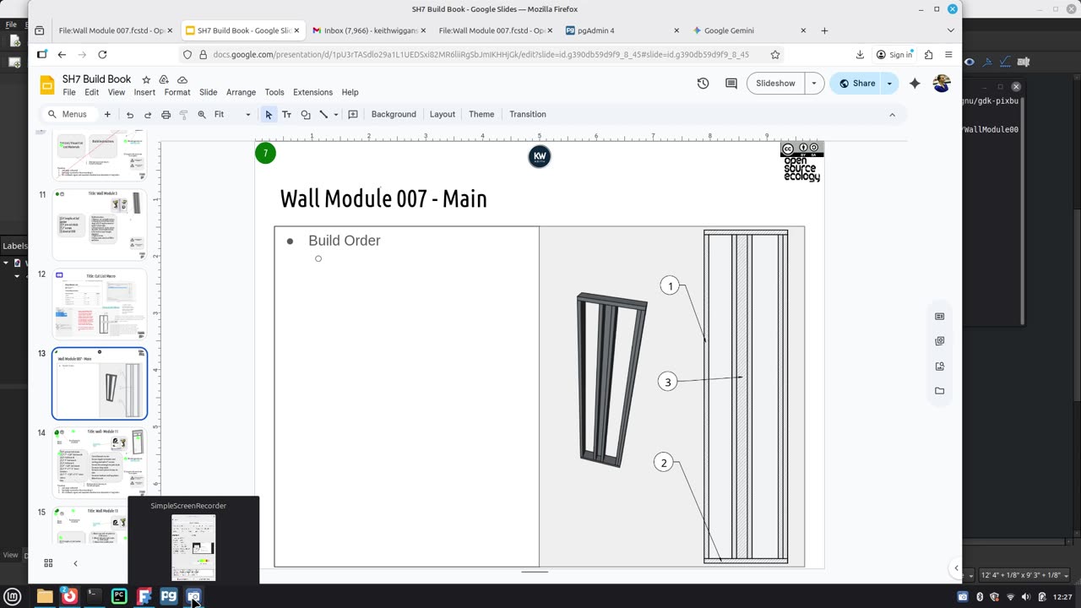Click Firefox reload page button
1081x608 pixels.
[102, 54]
